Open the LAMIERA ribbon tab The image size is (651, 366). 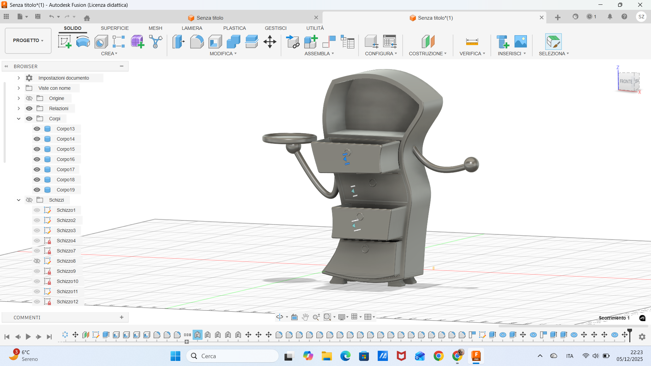192,28
